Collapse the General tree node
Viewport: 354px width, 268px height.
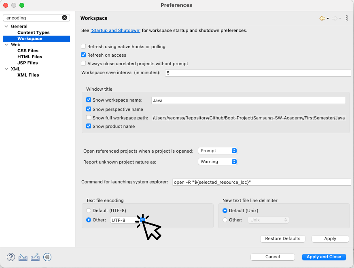point(6,26)
